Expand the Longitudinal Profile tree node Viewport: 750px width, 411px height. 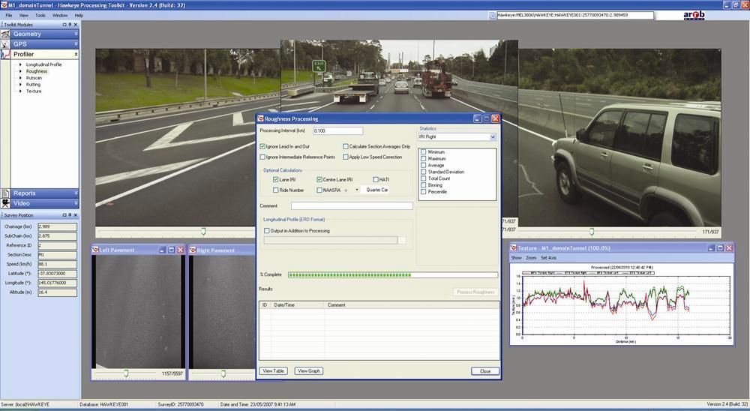pos(20,64)
